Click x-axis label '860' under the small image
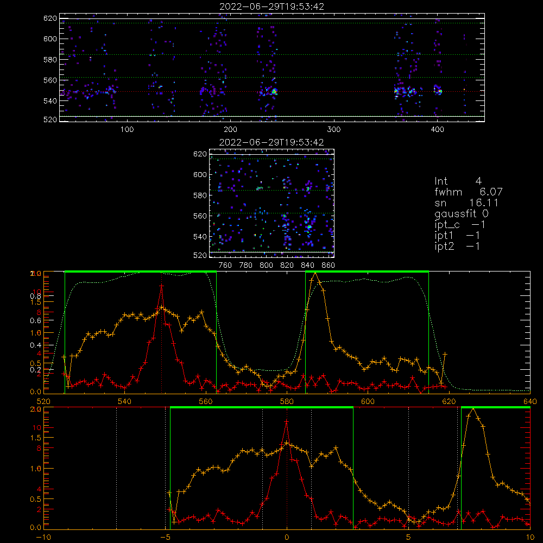 (x=328, y=266)
